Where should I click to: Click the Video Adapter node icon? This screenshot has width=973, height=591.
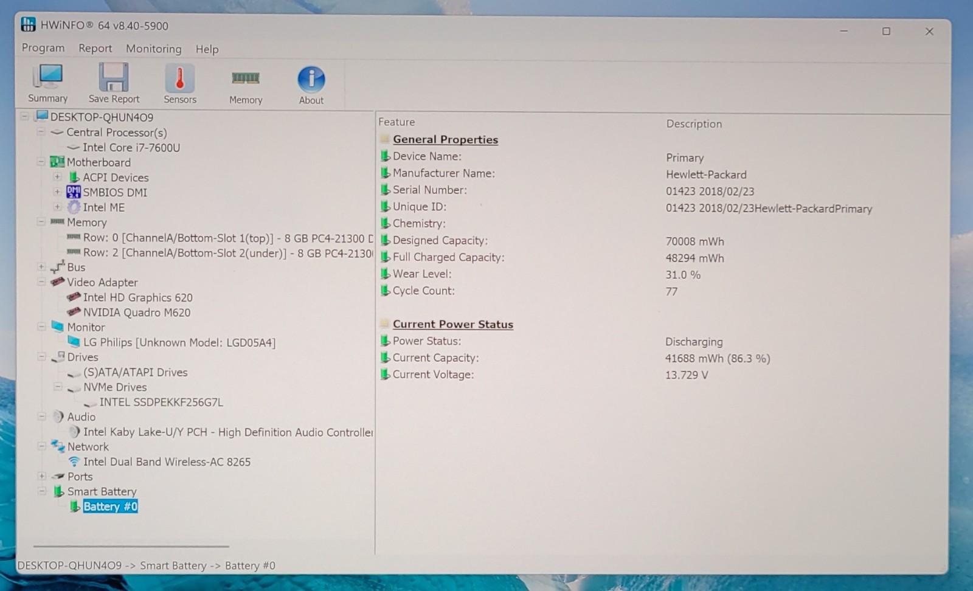[x=58, y=282]
